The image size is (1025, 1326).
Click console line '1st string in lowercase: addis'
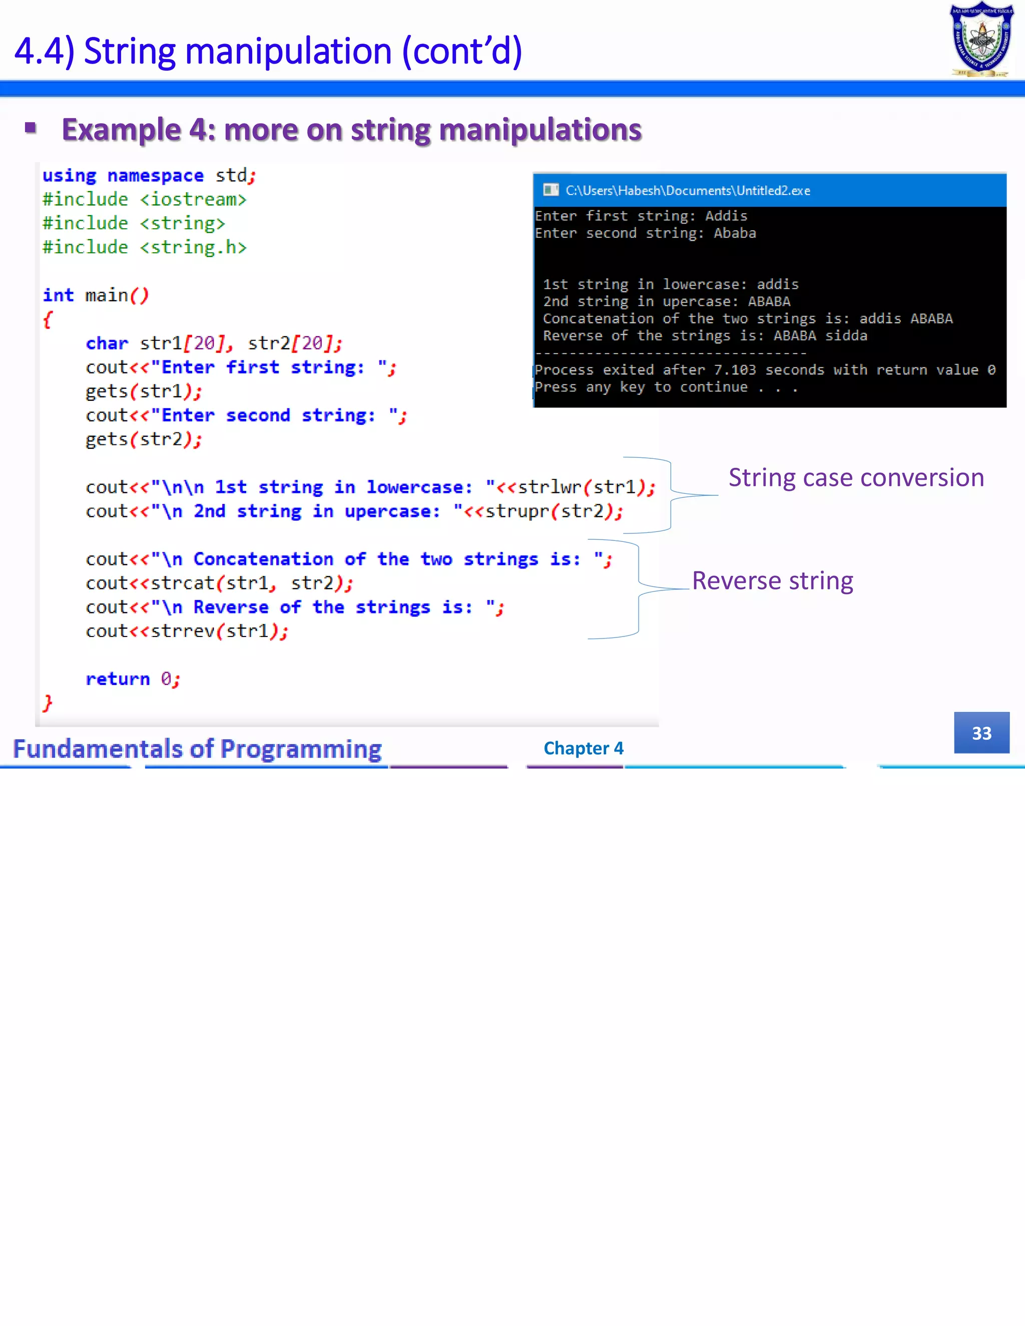[x=671, y=285]
